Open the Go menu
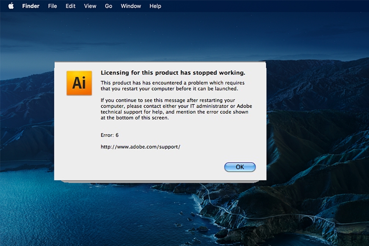Viewport: 369px width, 246px height. (x=108, y=6)
